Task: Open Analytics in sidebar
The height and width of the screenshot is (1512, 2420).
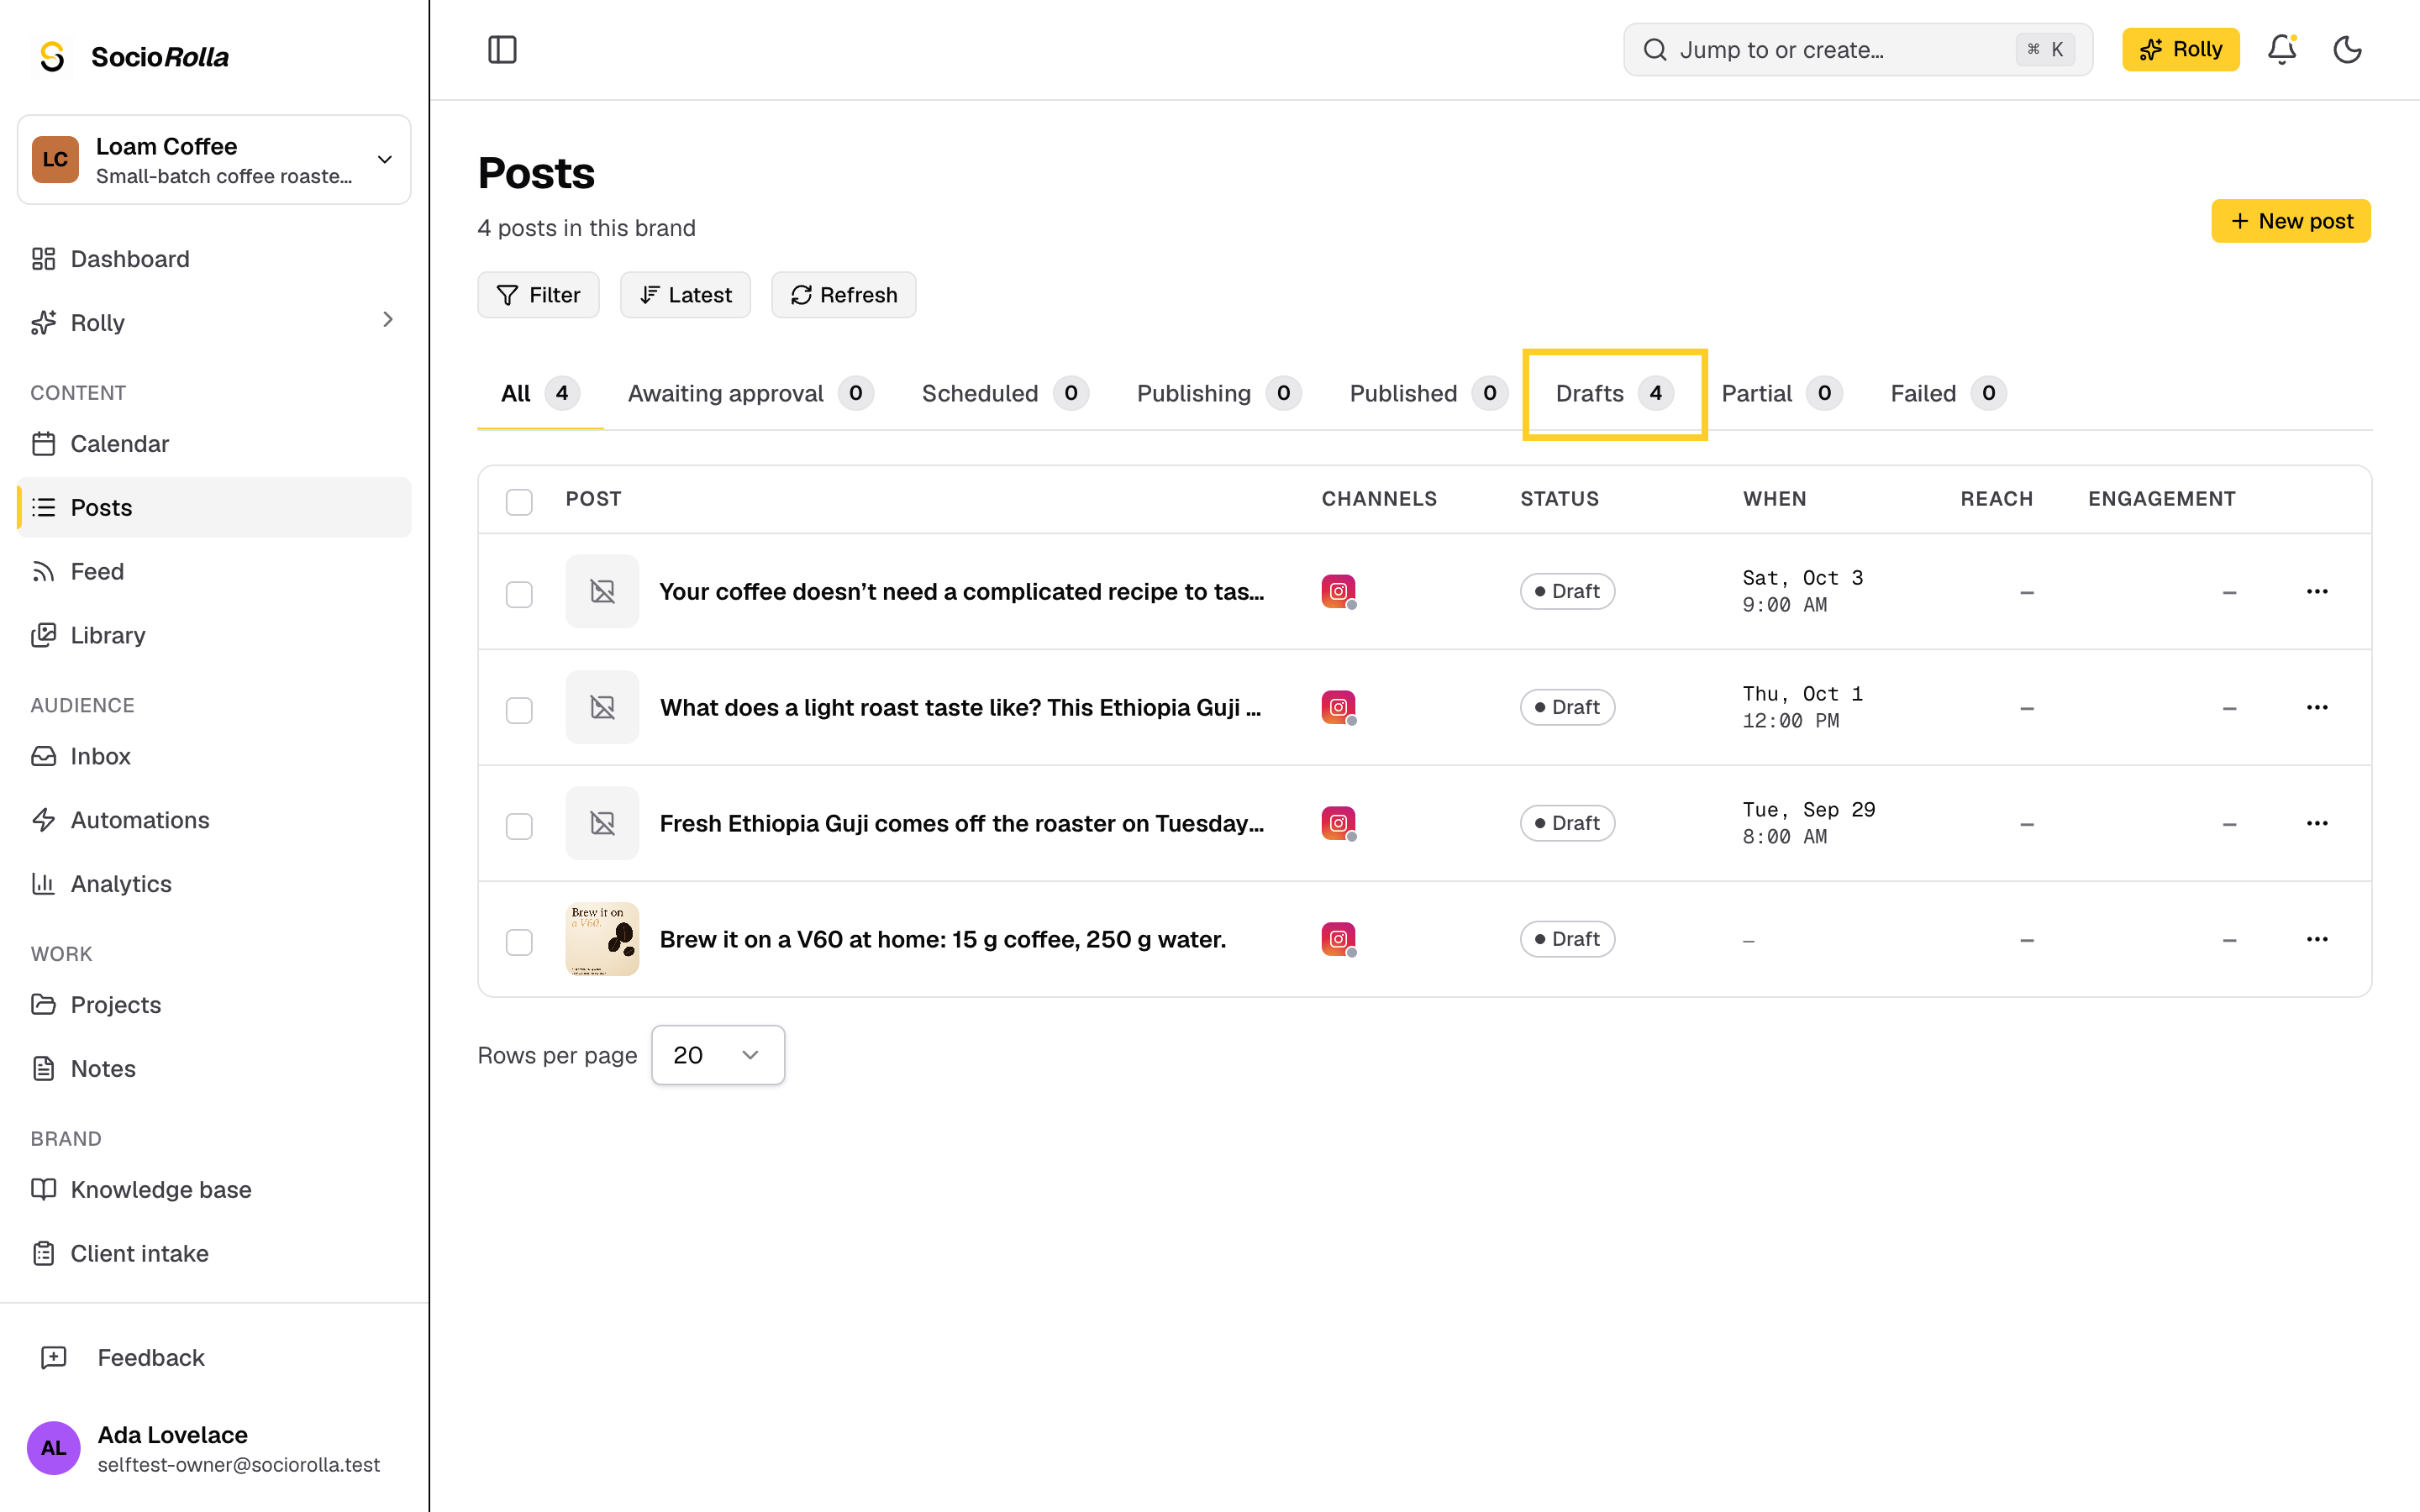Action: [x=214, y=884]
